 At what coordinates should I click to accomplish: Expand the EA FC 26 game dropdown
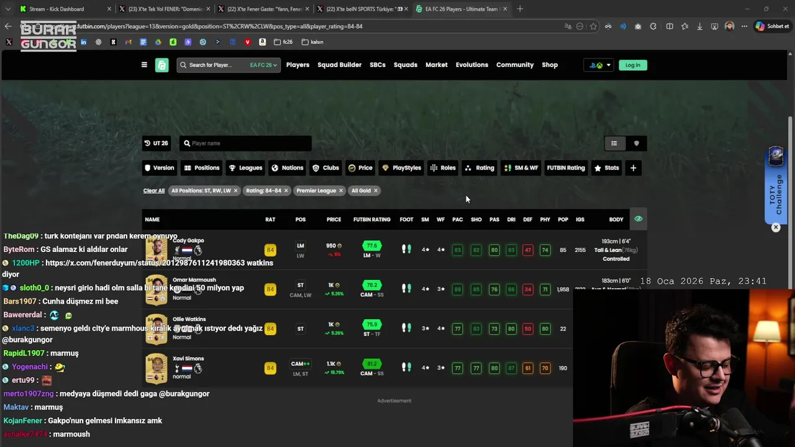pyautogui.click(x=264, y=65)
